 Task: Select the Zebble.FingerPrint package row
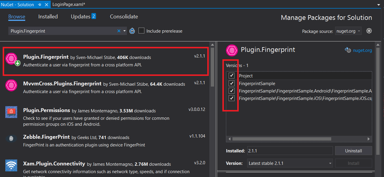pos(105,141)
